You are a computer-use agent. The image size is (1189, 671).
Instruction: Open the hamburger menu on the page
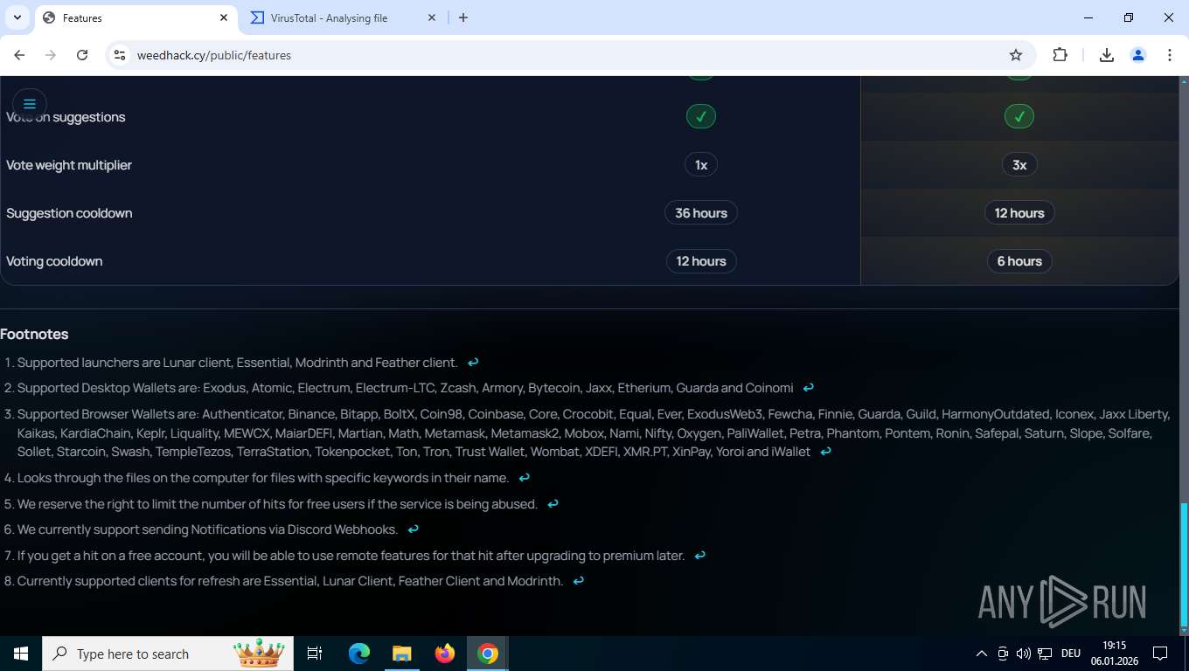tap(29, 104)
